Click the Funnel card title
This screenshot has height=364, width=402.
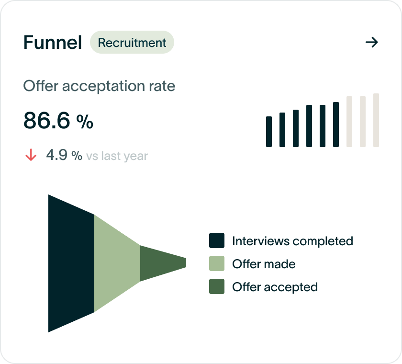click(53, 42)
